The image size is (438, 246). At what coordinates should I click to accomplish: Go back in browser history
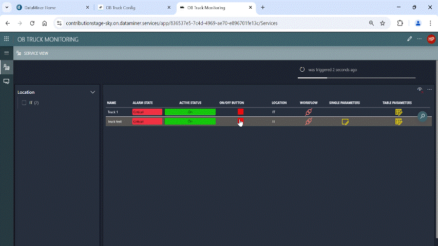tap(8, 23)
